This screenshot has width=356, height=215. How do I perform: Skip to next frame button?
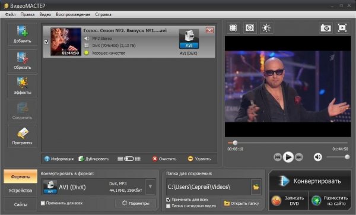tap(299, 157)
